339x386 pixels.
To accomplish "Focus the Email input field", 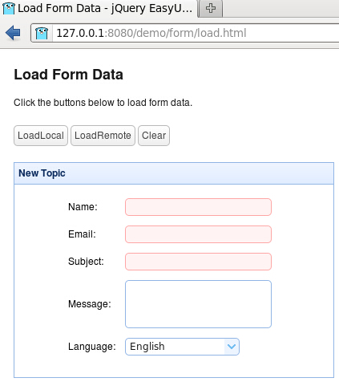I will 198,234.
